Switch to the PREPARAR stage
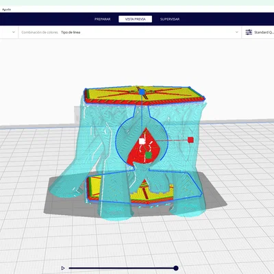The width and height of the screenshot is (274, 274). 103,19
